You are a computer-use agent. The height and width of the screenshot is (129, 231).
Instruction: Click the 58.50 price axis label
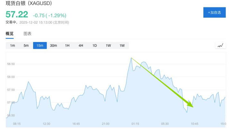11,64
